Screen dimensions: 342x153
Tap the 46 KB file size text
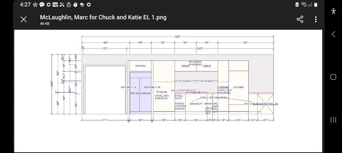tap(45, 24)
